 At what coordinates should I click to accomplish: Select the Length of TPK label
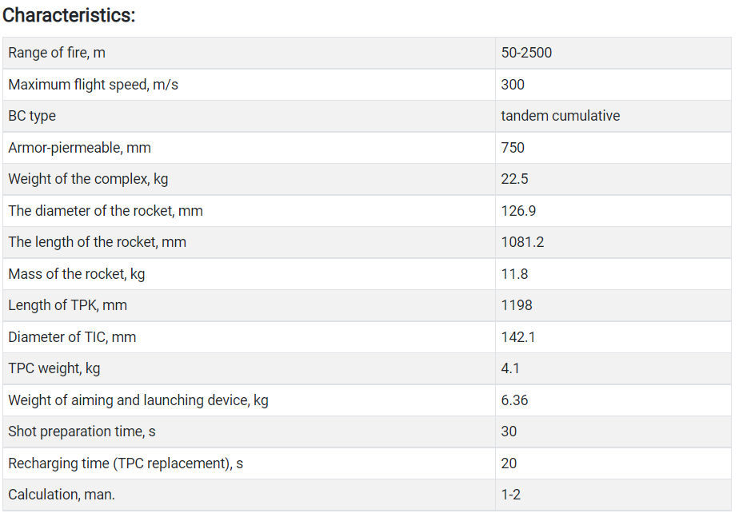click(x=67, y=305)
